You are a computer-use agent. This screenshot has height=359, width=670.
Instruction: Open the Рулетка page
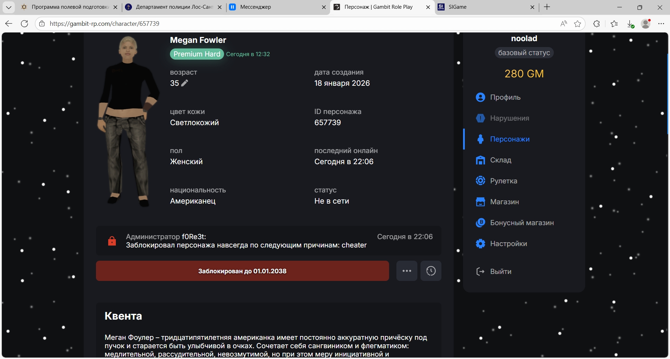coord(503,181)
